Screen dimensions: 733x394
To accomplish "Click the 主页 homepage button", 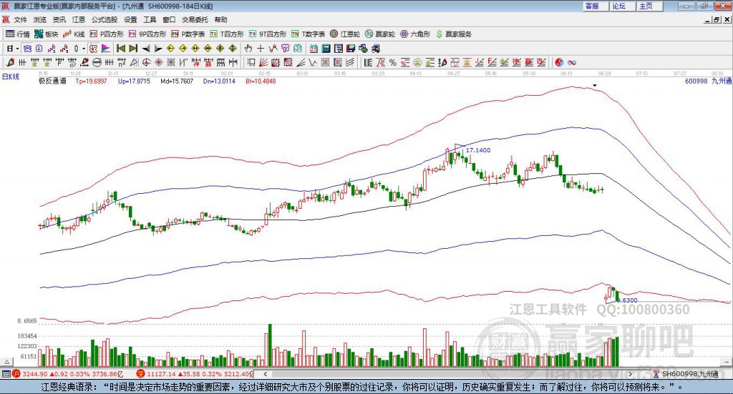I will 649,6.
